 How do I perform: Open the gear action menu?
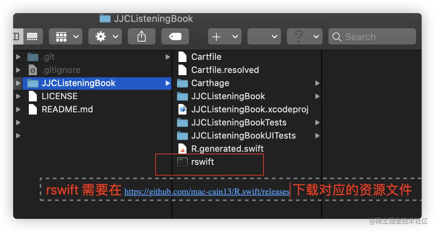105,36
